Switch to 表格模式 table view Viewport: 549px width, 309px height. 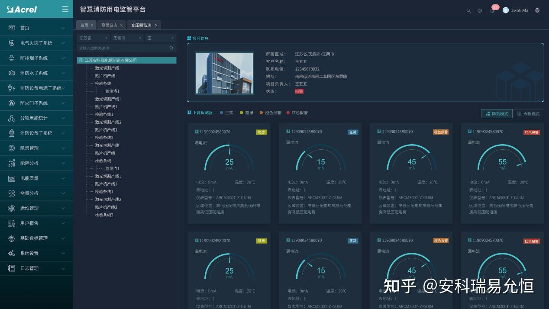click(528, 113)
